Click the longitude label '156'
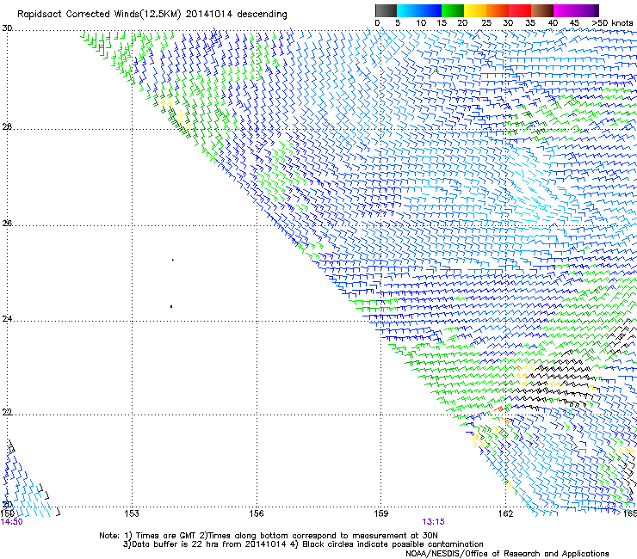Screen dimensions: 637x559 (x=257, y=513)
